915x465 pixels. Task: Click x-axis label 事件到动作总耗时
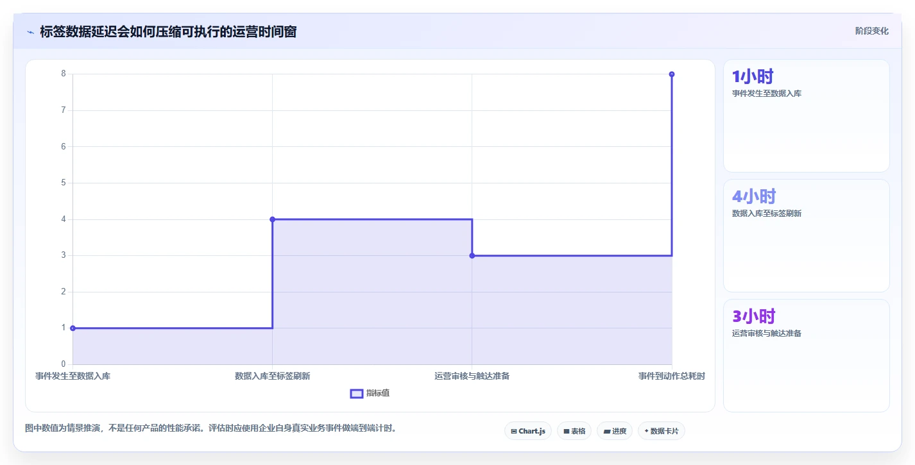(x=672, y=376)
